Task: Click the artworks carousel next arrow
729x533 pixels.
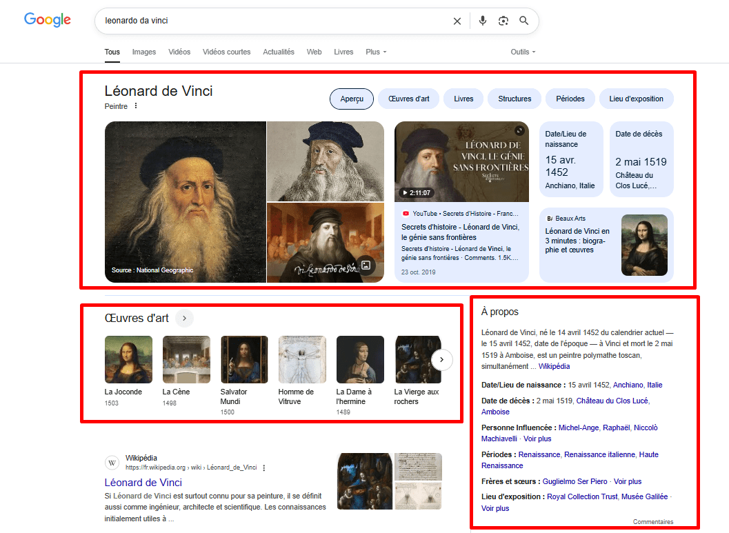Action: tap(441, 360)
